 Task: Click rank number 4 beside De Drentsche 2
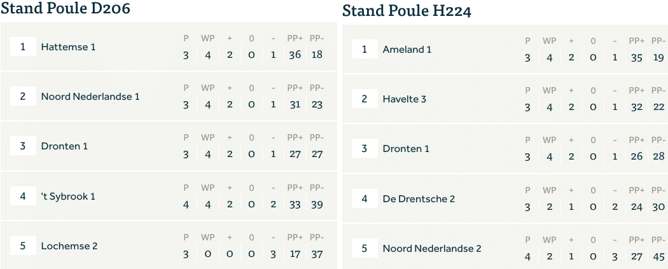click(365, 198)
